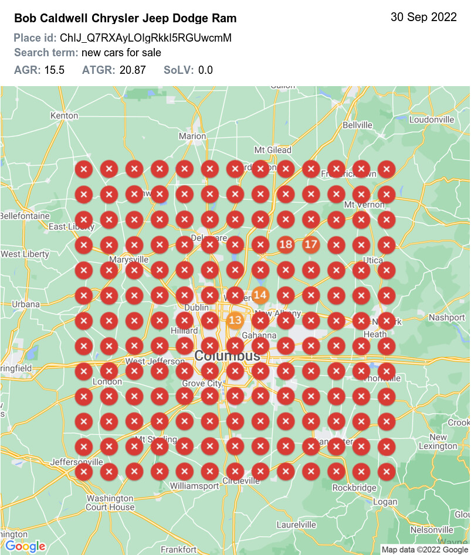Screen dimensions: 471x555
Task: Click the Columbus city label
Action: coord(227,355)
